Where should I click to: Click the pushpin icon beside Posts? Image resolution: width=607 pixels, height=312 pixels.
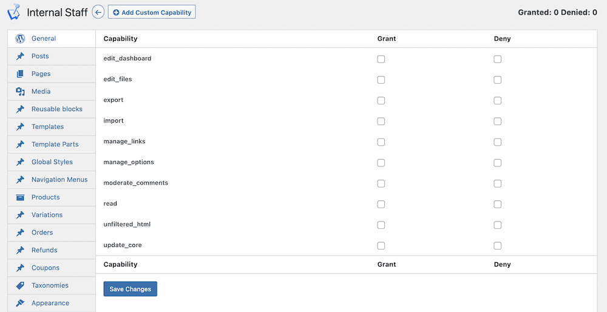coord(20,56)
